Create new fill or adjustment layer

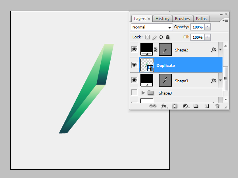[186, 106]
